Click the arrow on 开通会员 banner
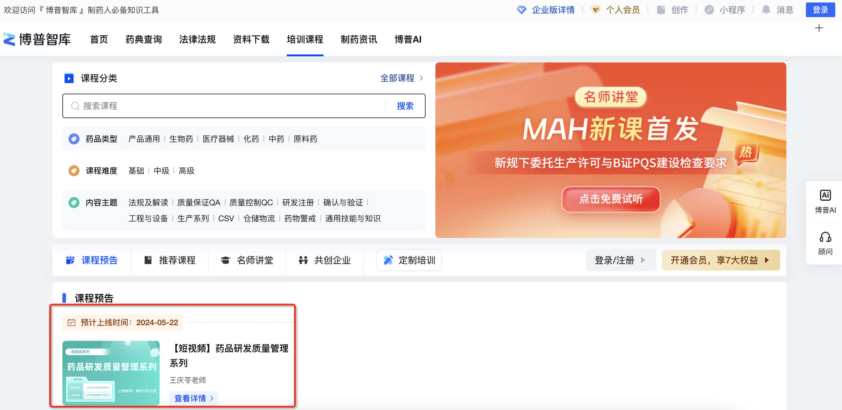Screen dimensions: 842x410 [x=767, y=260]
